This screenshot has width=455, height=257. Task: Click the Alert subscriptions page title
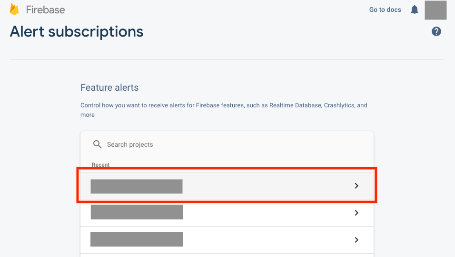point(77,31)
